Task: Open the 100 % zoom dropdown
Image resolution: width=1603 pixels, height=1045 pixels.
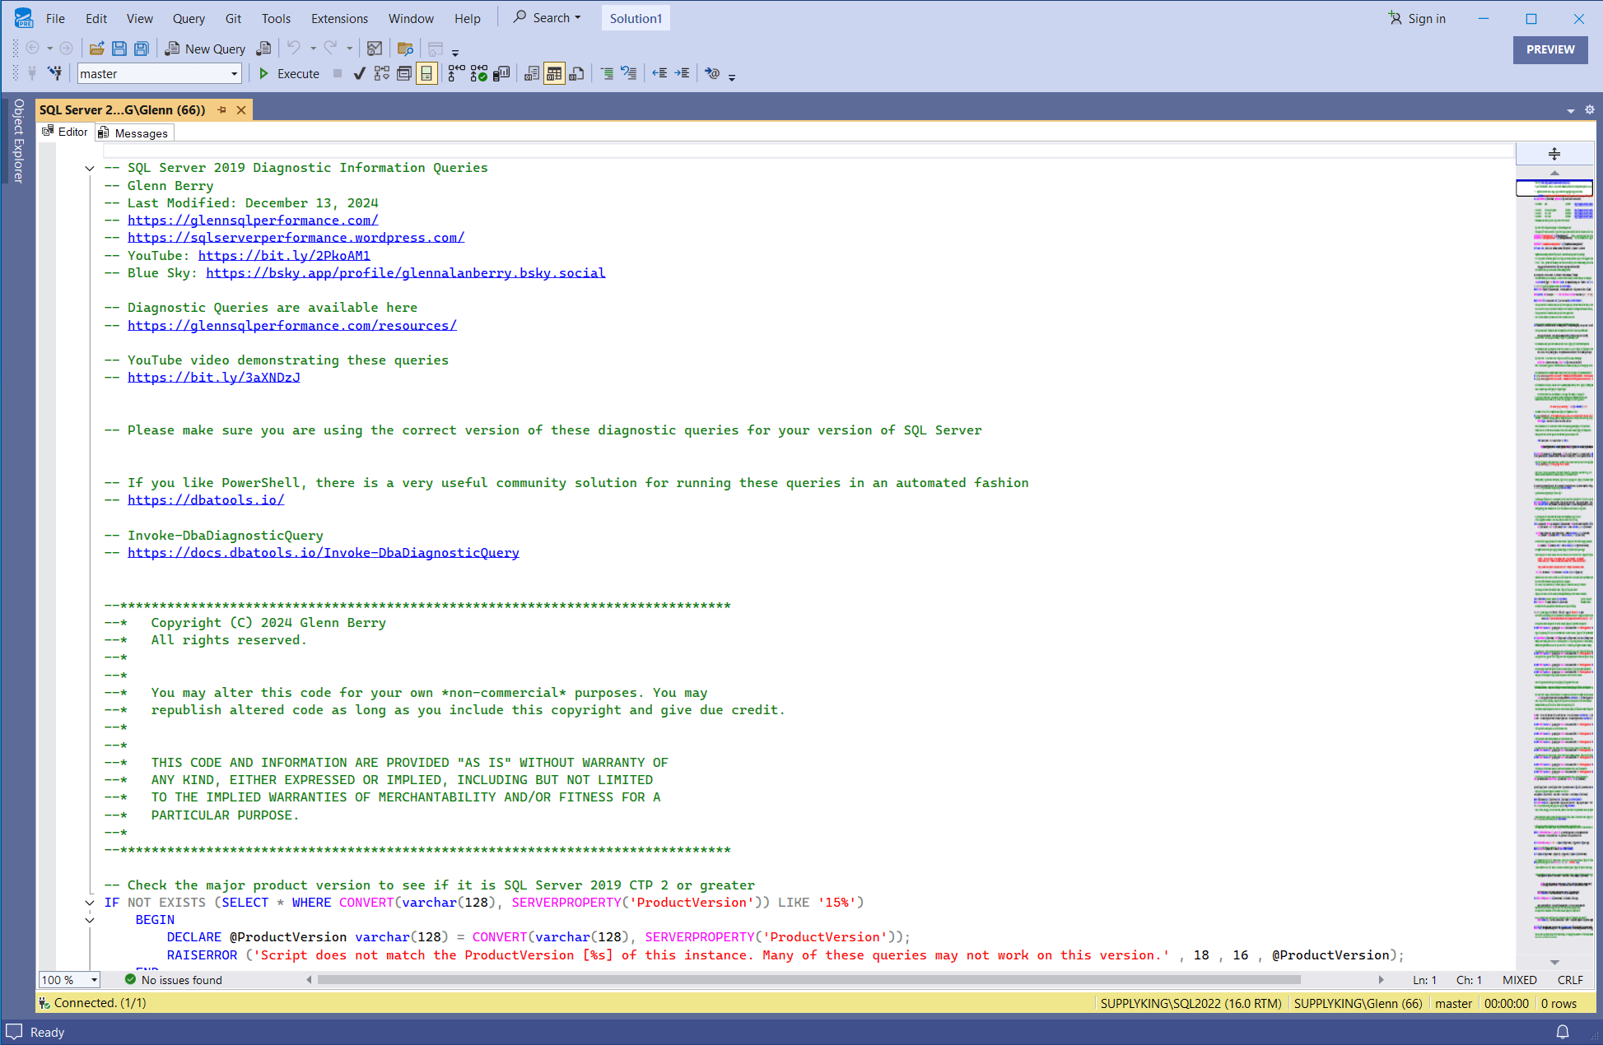Action: coord(95,980)
